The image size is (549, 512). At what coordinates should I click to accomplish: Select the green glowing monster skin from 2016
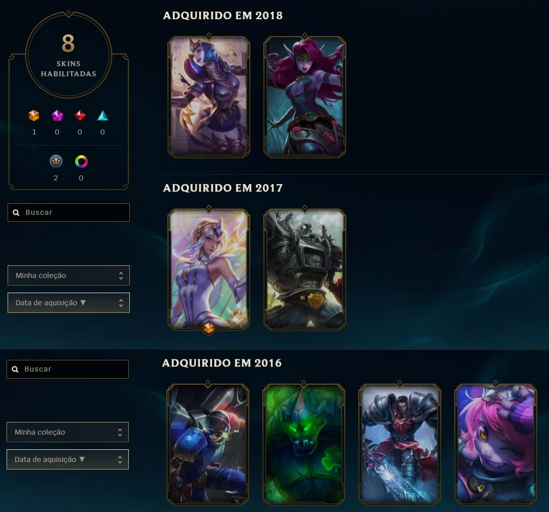(304, 444)
